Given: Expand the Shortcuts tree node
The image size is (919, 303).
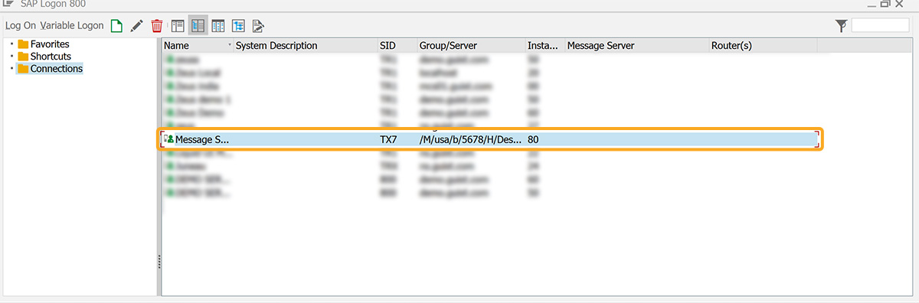Looking at the screenshot, I should (x=11, y=57).
